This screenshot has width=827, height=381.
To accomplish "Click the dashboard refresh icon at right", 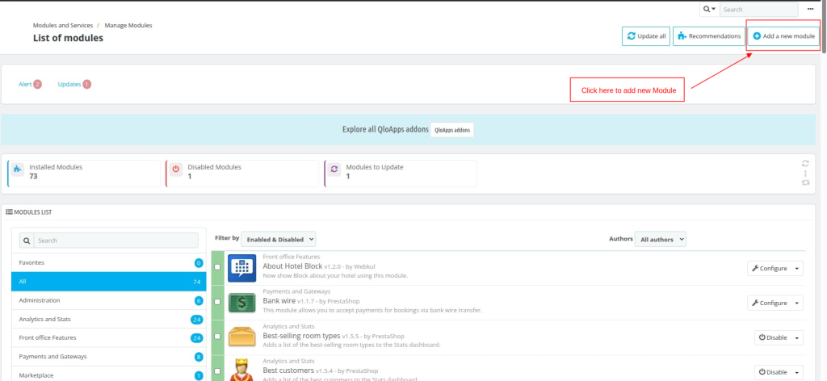I will tap(805, 163).
